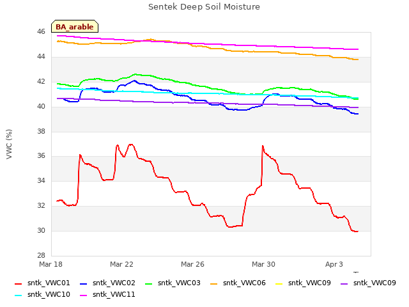Click the orange sntk_VWC06 legend swatch

[x=214, y=284]
